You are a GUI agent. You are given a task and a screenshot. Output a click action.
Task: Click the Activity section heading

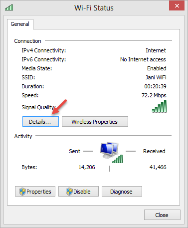(23, 136)
